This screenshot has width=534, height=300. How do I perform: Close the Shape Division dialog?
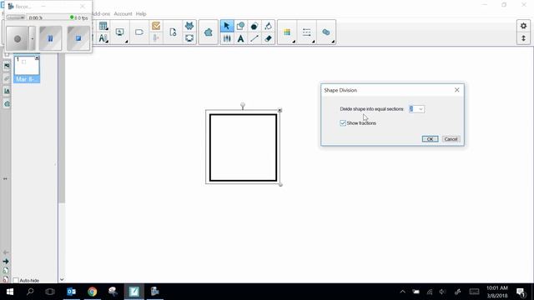tap(456, 90)
